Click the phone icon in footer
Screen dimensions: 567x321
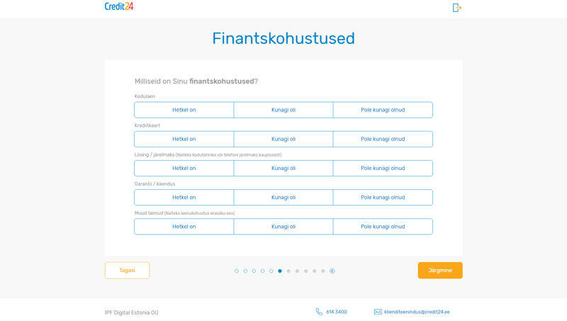tap(319, 312)
